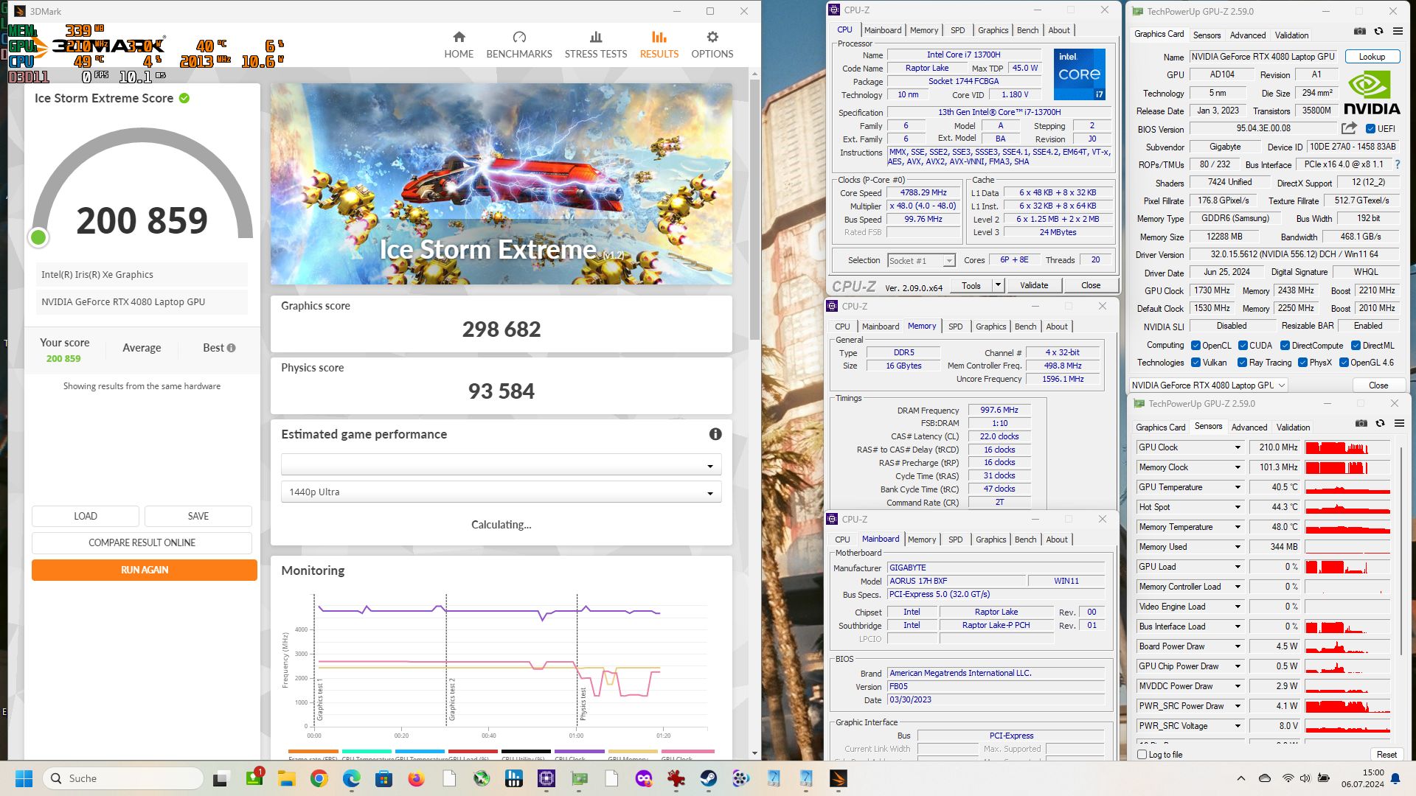Click the Validate button in CPU-Z
Screen dimensions: 1416x796
point(1033,285)
